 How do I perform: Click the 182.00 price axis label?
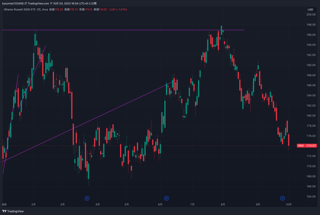[311, 105]
